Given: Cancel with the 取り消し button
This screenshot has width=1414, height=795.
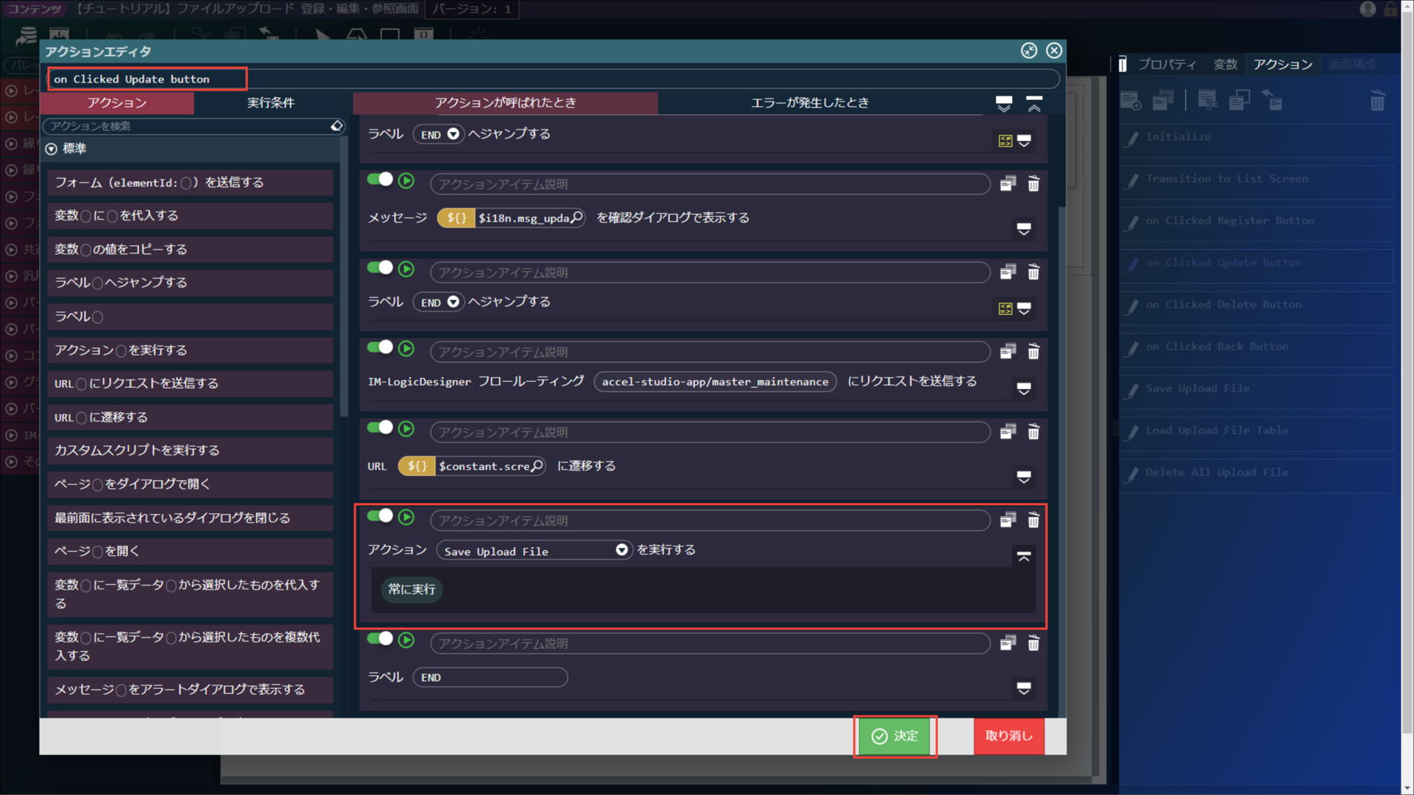Looking at the screenshot, I should point(1009,736).
